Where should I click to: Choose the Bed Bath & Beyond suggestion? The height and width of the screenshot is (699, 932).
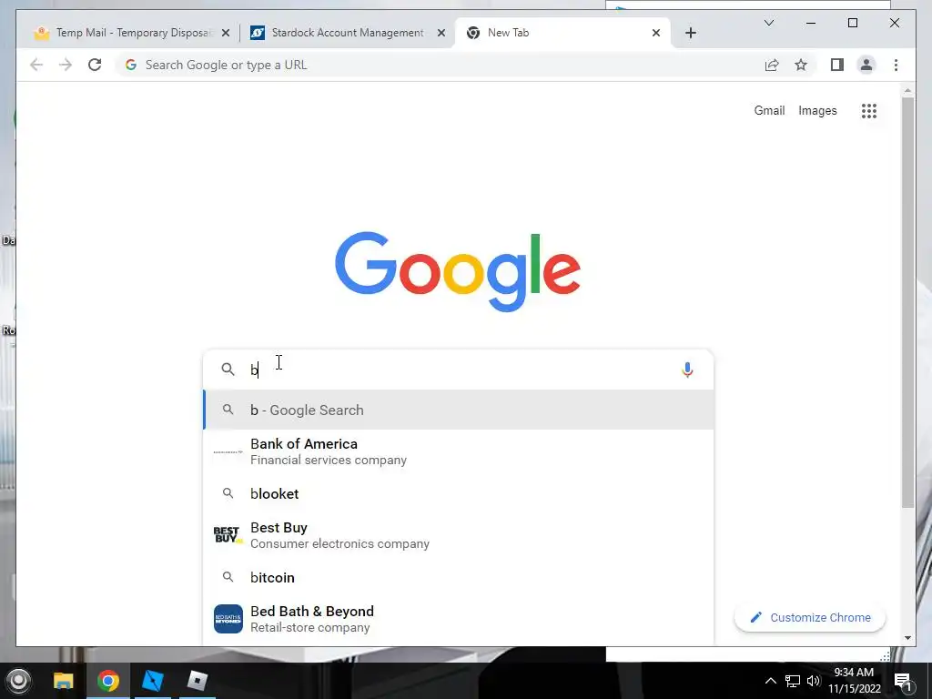pyautogui.click(x=458, y=619)
